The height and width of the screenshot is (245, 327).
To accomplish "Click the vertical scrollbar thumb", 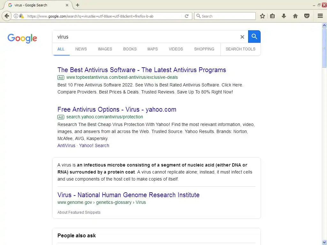I will [324, 48].
